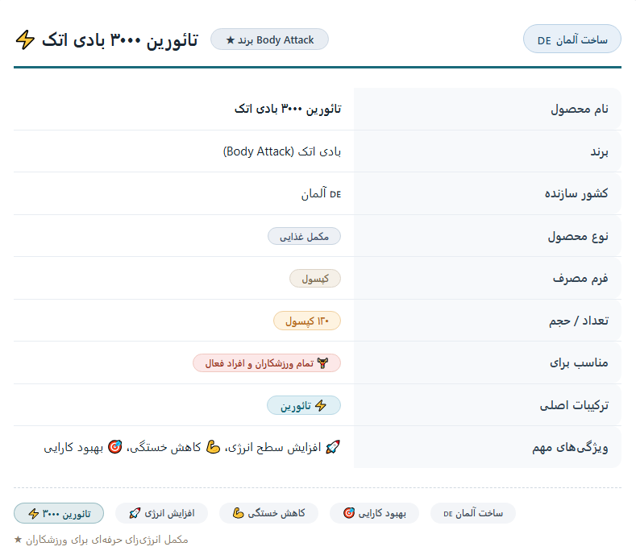This screenshot has width=636, height=555.
Task: Click the bicep icon in the کاهش خستگی footer tag
Action: click(238, 513)
